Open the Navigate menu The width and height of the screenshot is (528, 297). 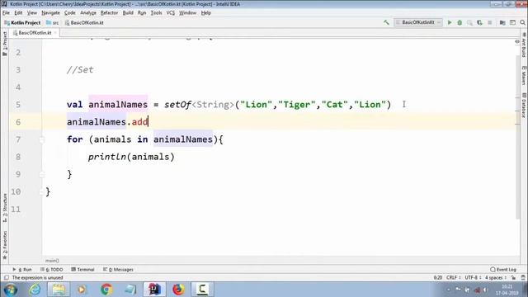(x=50, y=13)
